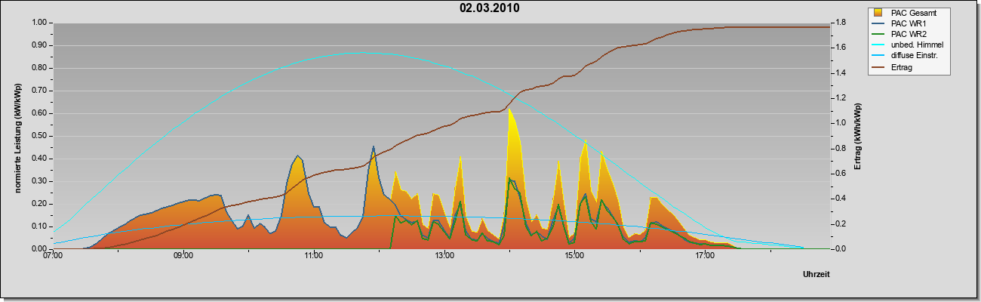Click the chart title 02.03.2010
The height and width of the screenshot is (302, 981).
click(x=490, y=8)
